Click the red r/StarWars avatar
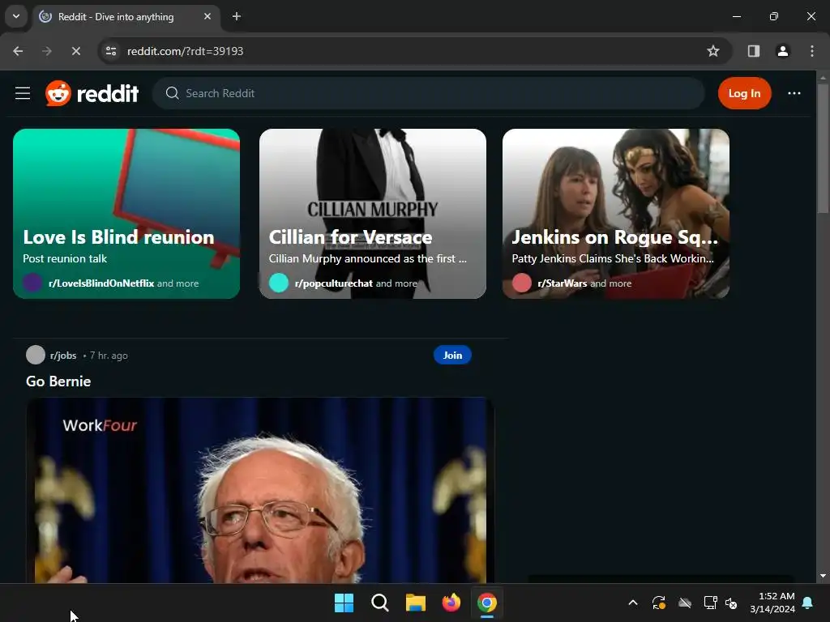Image resolution: width=830 pixels, height=622 pixels. coord(522,283)
